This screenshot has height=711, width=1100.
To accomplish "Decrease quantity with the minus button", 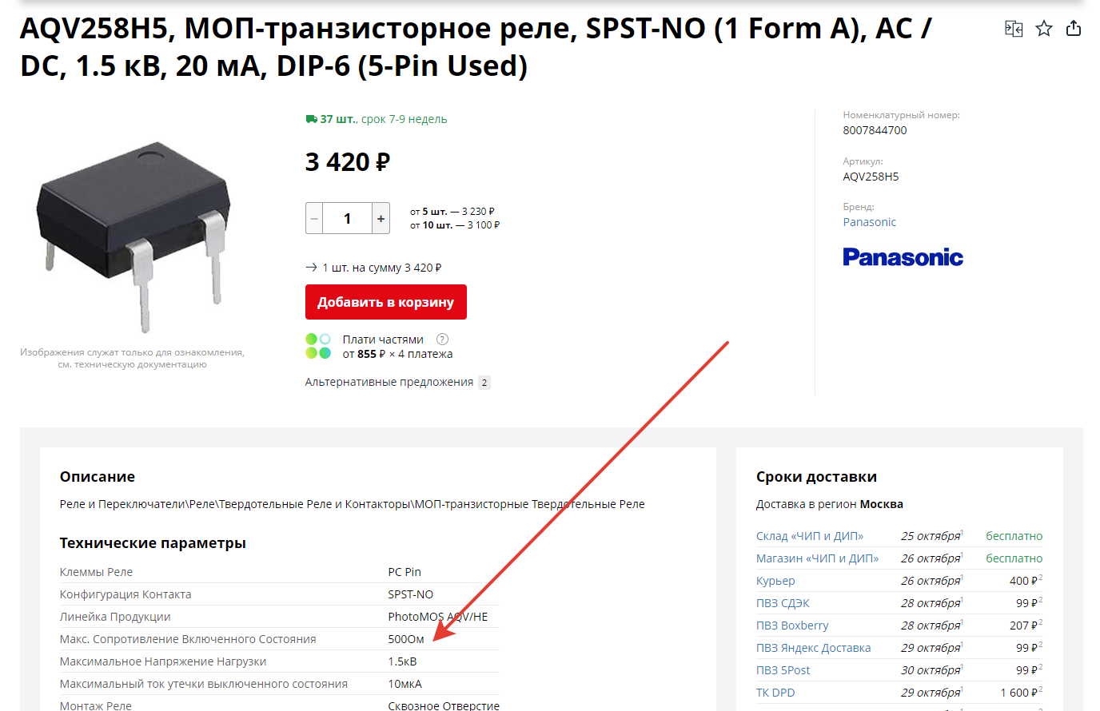I will pos(314,218).
